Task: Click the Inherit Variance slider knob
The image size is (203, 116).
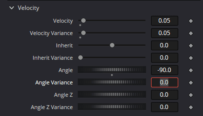Action: coord(80,58)
